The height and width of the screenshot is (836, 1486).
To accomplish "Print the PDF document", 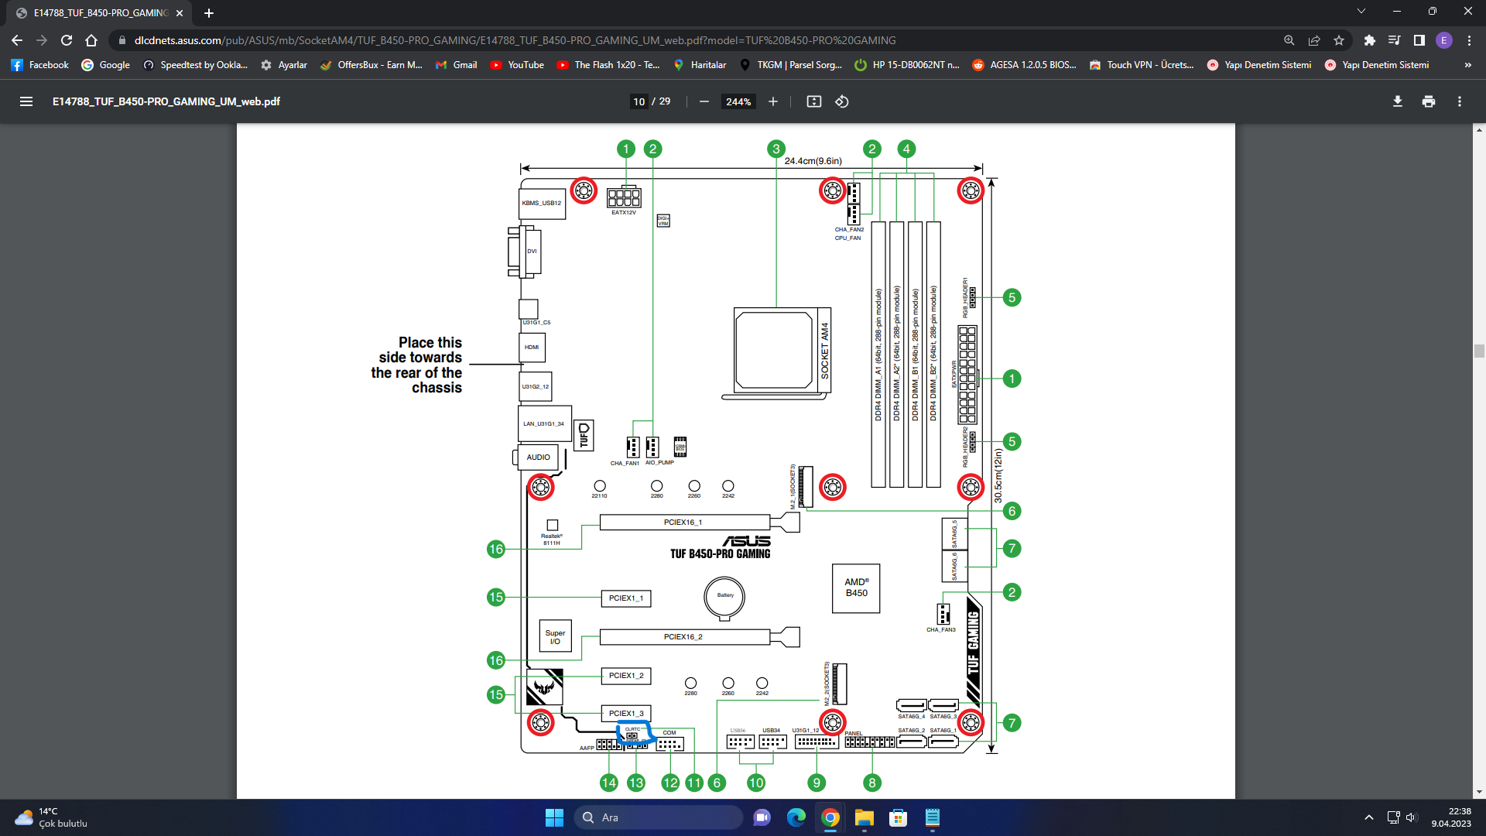I will click(1429, 101).
